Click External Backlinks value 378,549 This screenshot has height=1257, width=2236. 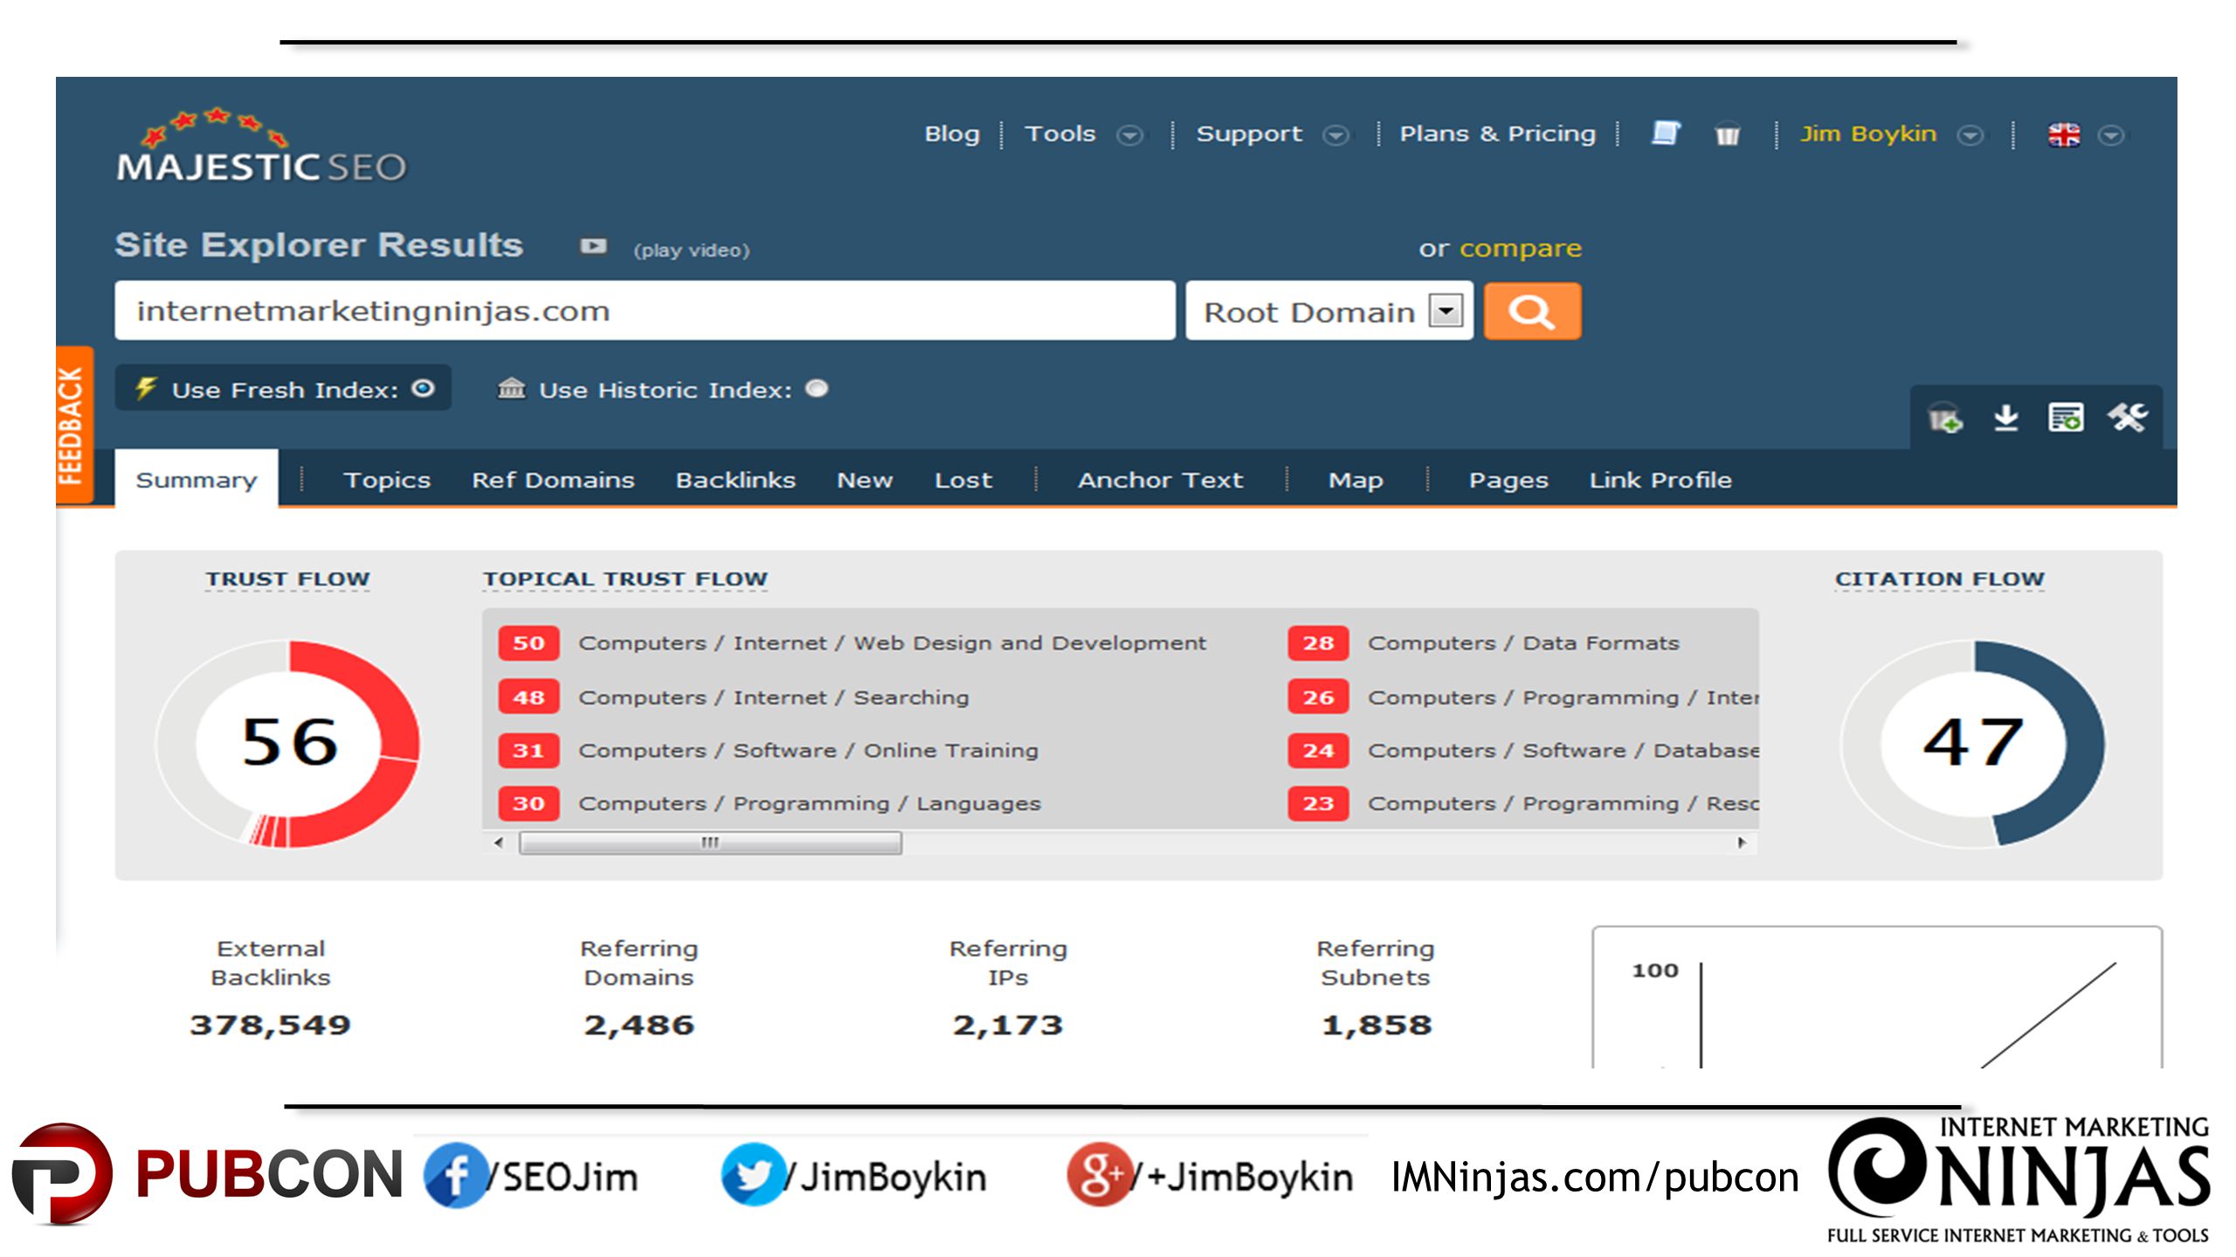[270, 1025]
